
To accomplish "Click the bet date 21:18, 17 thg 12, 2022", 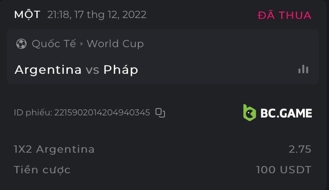I will point(97,15).
